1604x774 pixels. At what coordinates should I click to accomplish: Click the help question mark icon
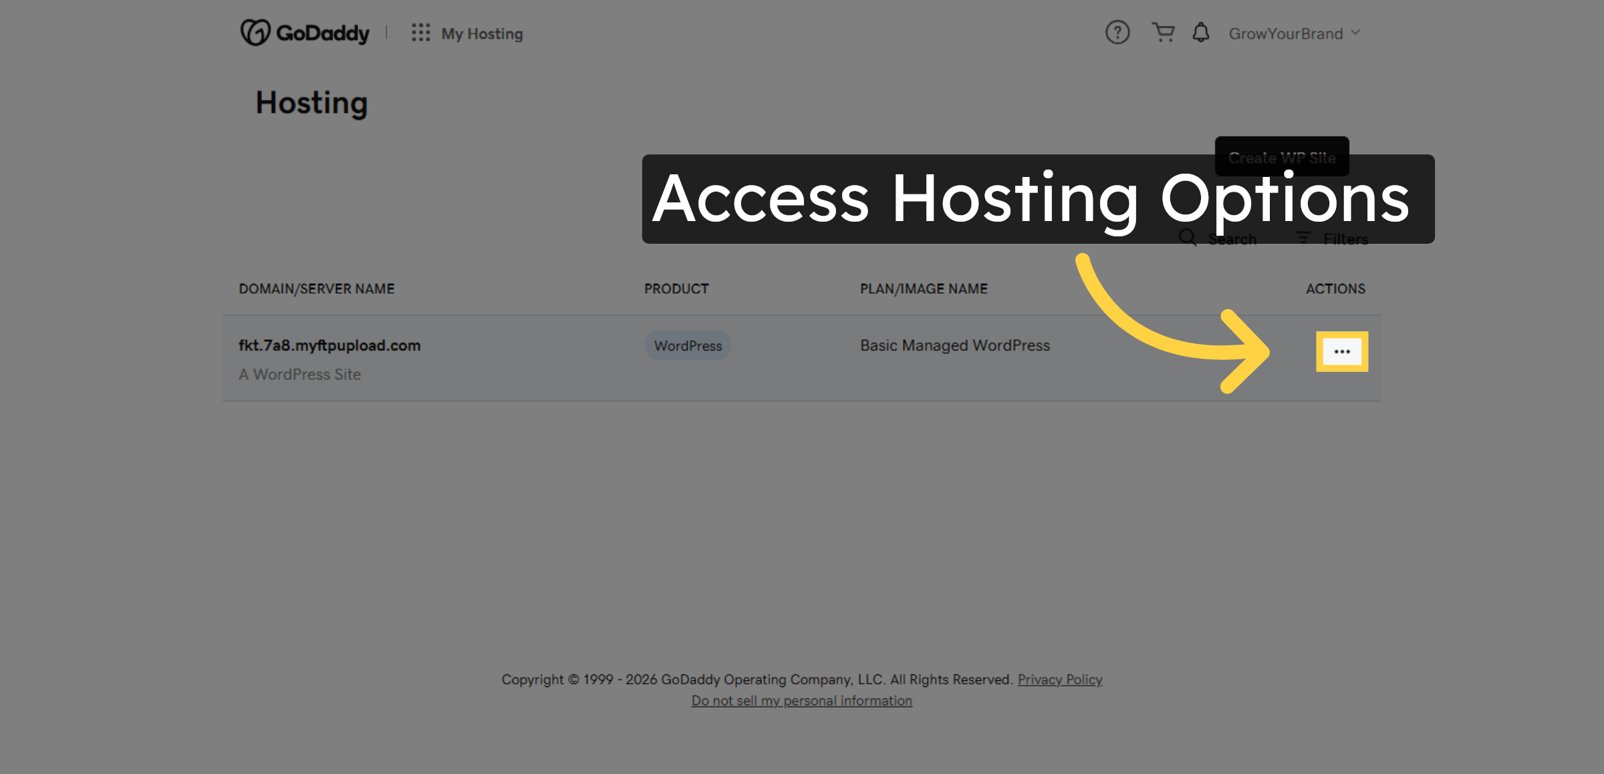1116,32
